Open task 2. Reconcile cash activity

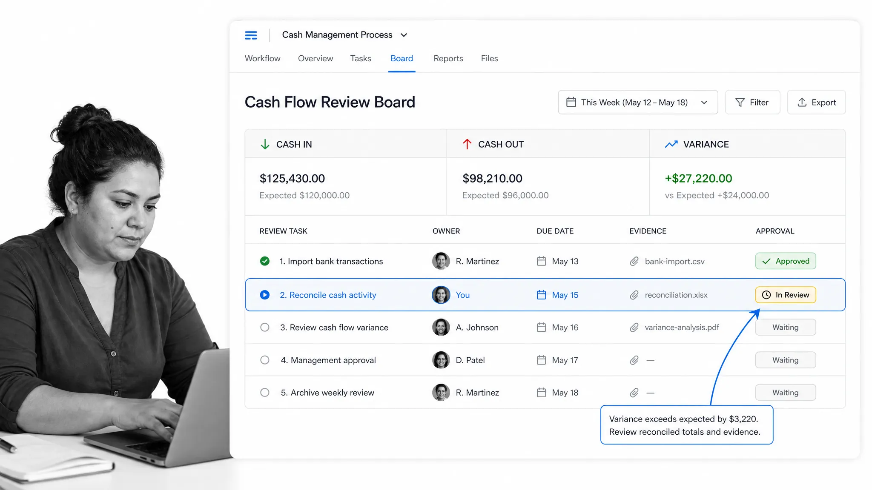pyautogui.click(x=328, y=295)
